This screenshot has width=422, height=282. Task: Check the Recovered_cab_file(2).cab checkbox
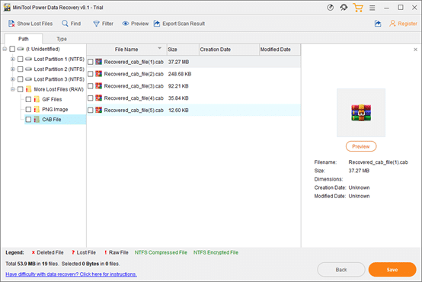click(x=91, y=74)
